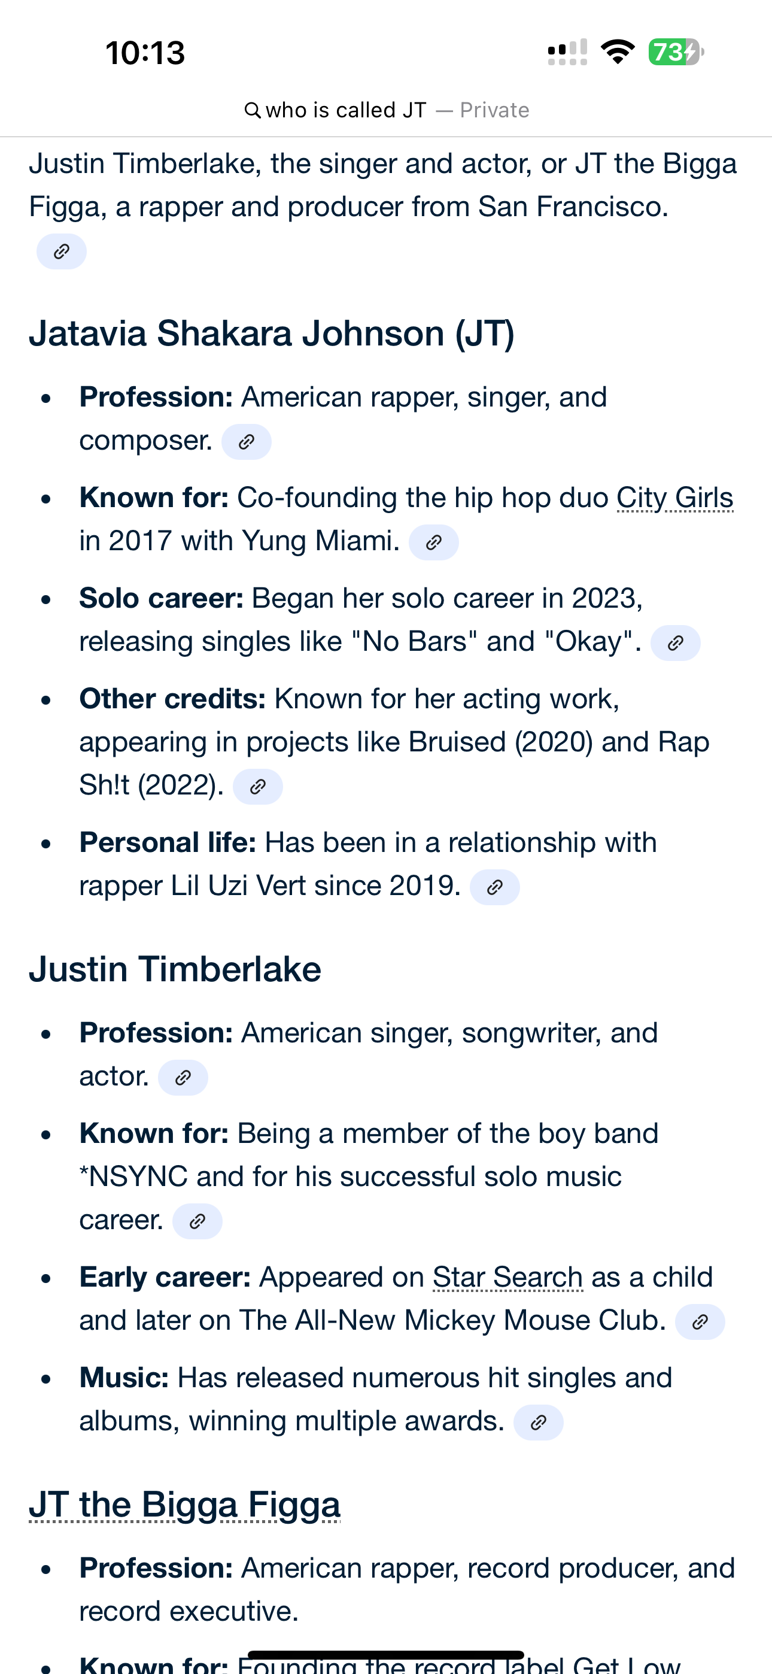Open citation after 'Mickey Mouse Club.'
The height and width of the screenshot is (1674, 772).
pyautogui.click(x=700, y=1322)
